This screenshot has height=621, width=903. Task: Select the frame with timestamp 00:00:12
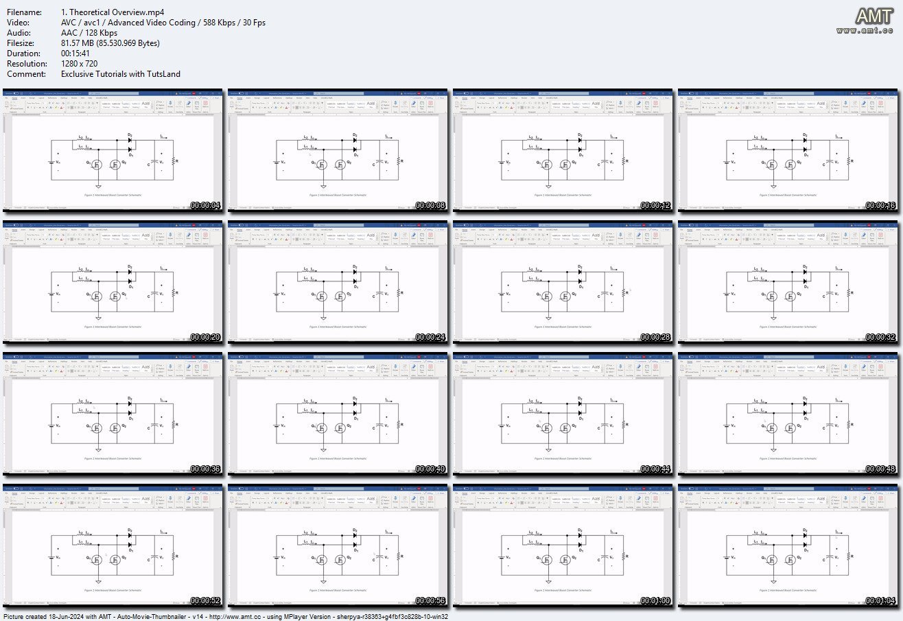point(563,150)
